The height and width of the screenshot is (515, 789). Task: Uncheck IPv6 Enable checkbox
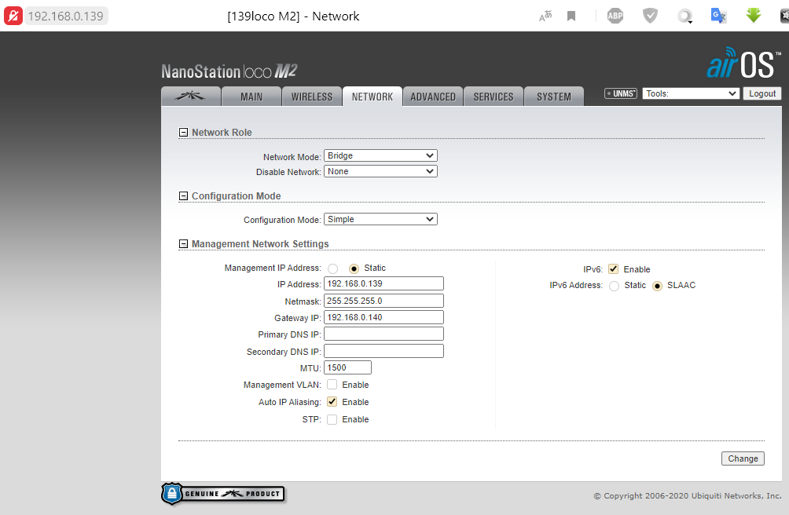click(x=614, y=269)
